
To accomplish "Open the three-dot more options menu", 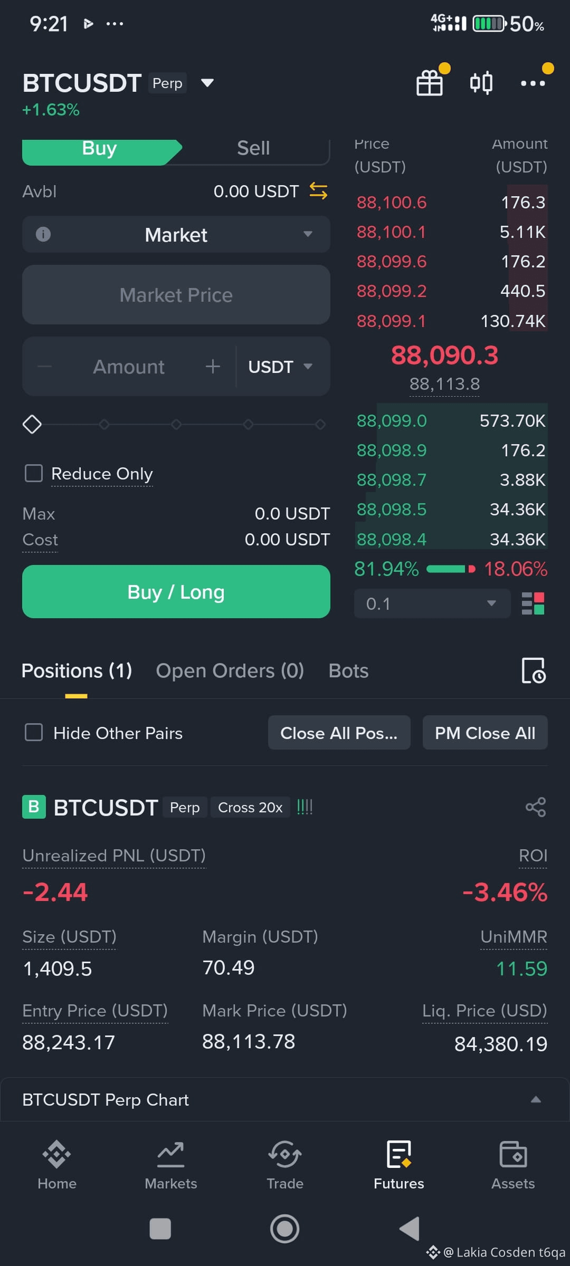I will pyautogui.click(x=533, y=83).
